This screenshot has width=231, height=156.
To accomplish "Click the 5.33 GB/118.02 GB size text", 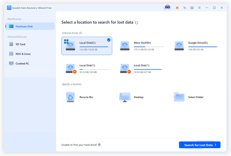I will pyautogui.click(x=88, y=49).
